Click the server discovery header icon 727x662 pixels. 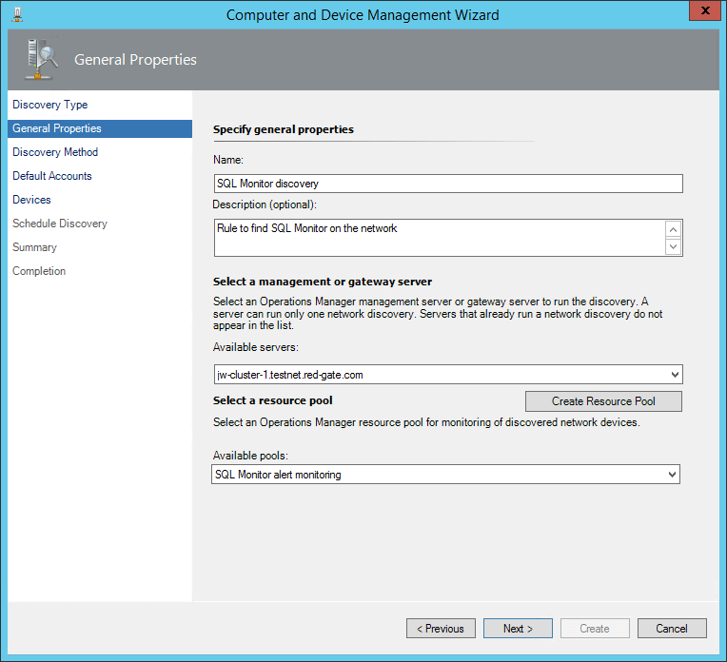pos(41,60)
